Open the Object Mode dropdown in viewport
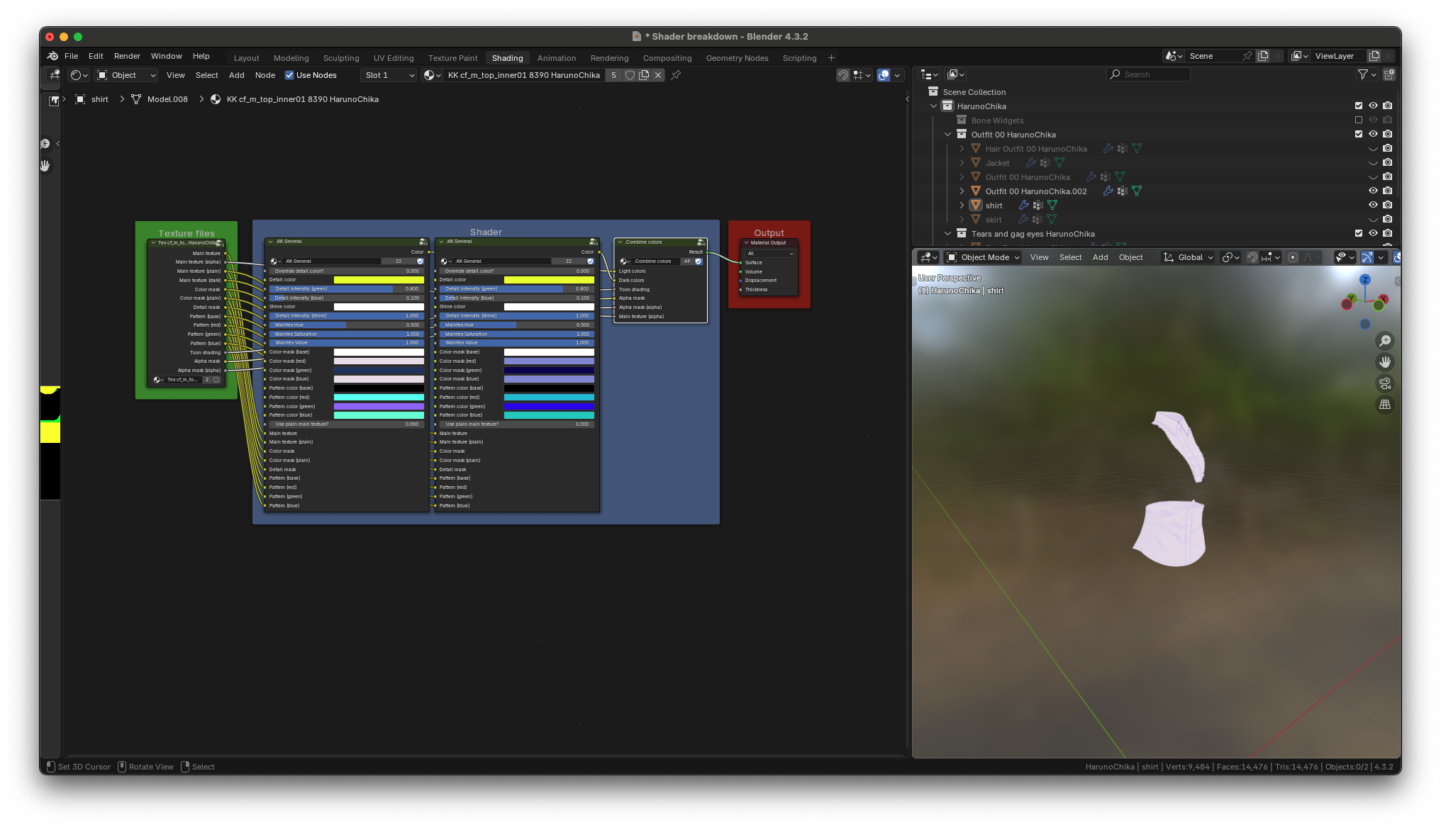 [984, 257]
